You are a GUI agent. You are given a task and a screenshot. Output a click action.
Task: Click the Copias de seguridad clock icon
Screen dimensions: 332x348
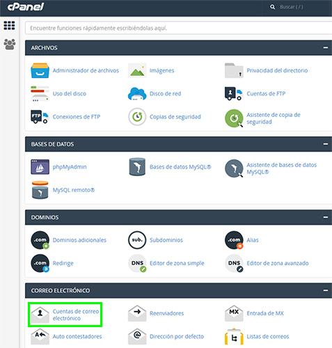tap(137, 117)
